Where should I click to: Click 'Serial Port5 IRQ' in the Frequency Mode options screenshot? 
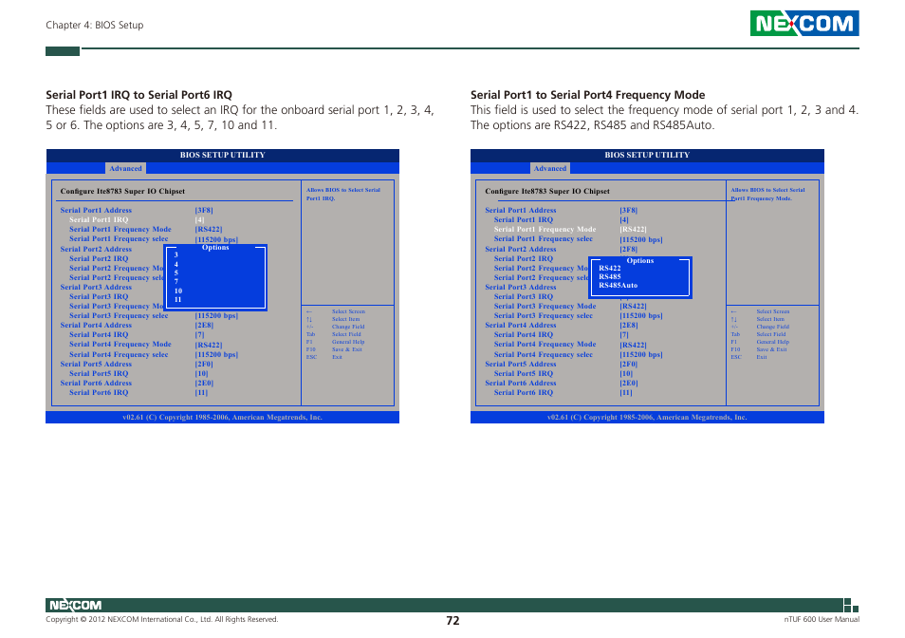(x=524, y=373)
